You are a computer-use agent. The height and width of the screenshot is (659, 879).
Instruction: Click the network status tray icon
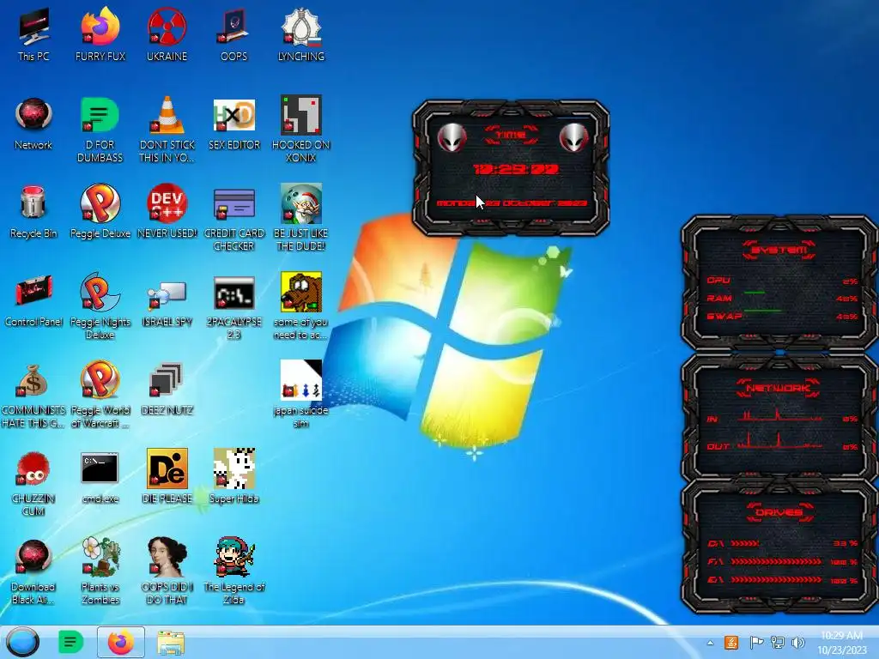pos(778,643)
